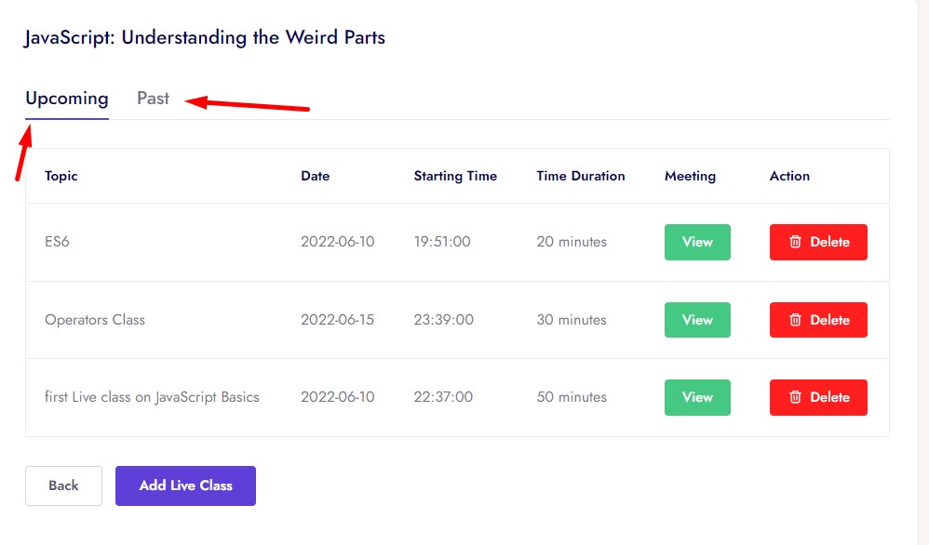The height and width of the screenshot is (545, 929).
Task: Select the Date column header
Action: tap(315, 176)
